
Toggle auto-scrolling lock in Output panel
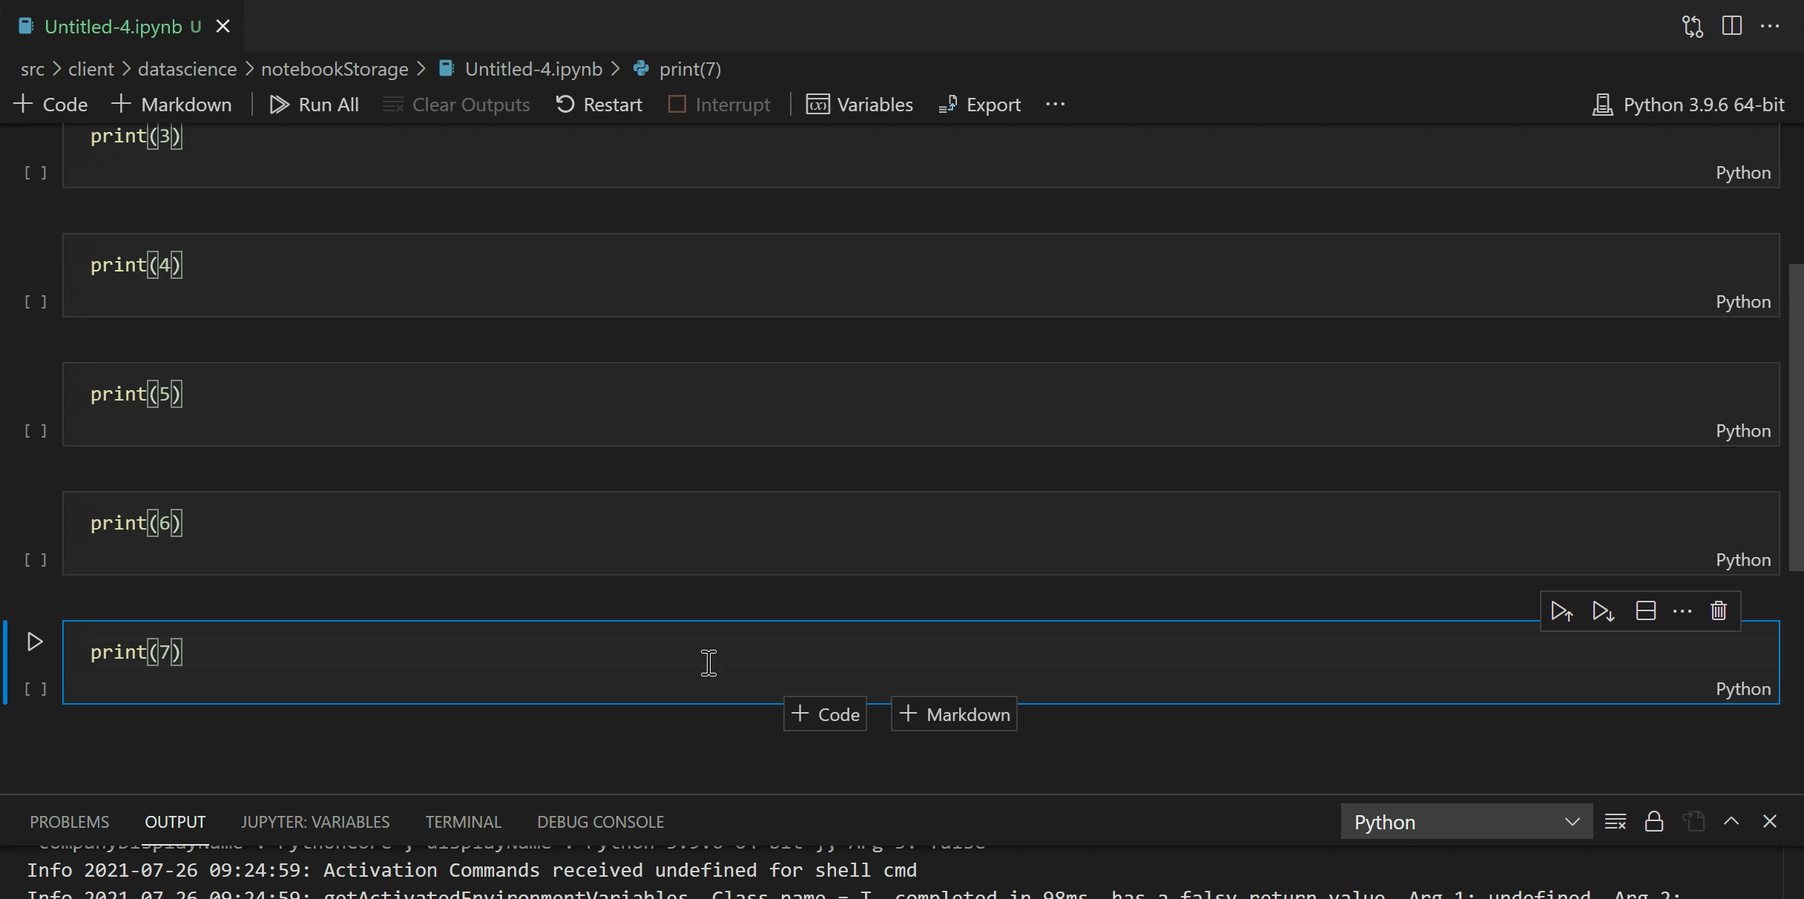1653,821
